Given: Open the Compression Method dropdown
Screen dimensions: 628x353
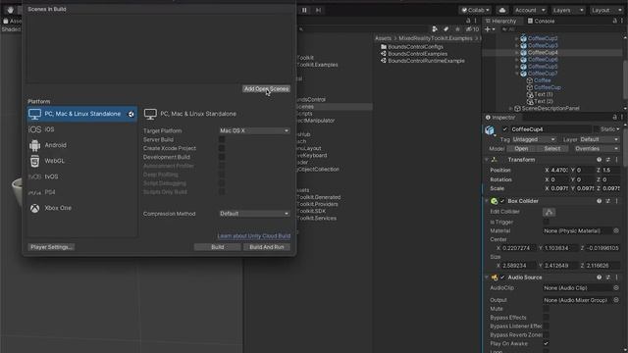Looking at the screenshot, I should coord(254,214).
